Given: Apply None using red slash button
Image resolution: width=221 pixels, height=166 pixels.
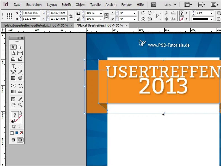Looking at the screenshot, I should (x=21, y=133).
